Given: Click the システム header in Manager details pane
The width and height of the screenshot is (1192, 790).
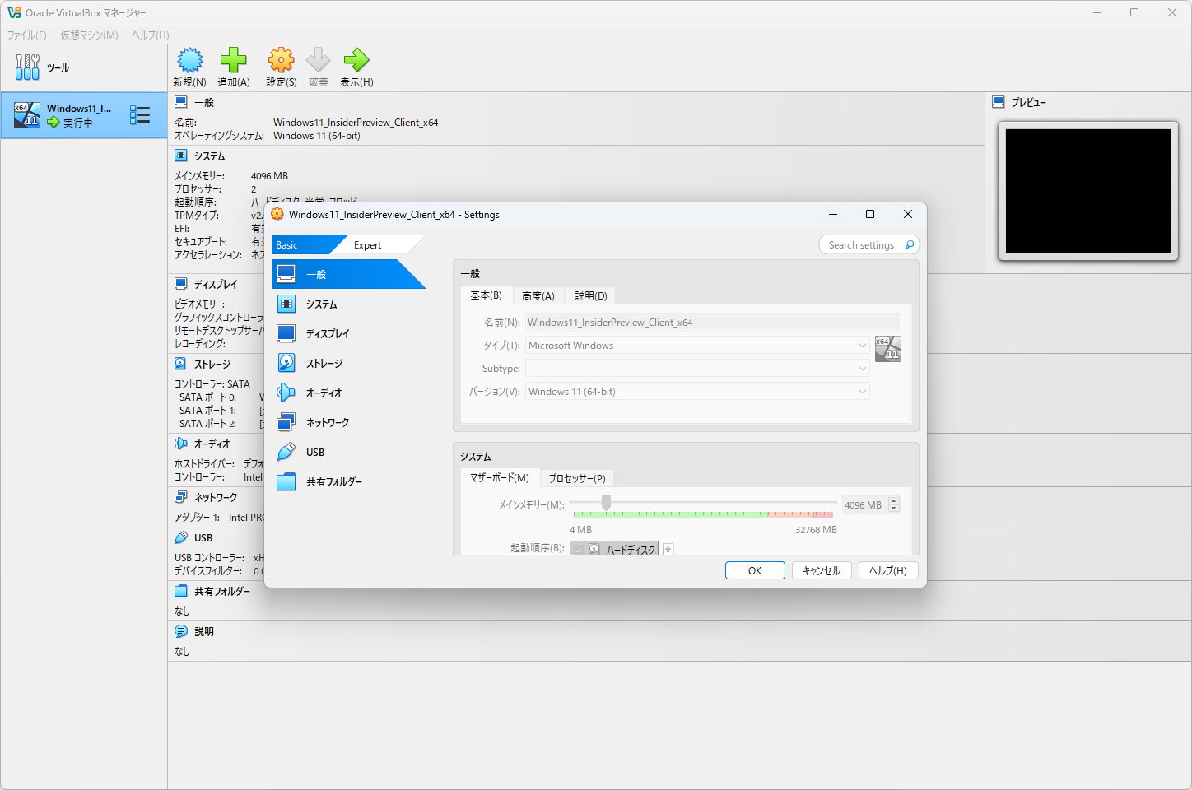Looking at the screenshot, I should coord(209,156).
